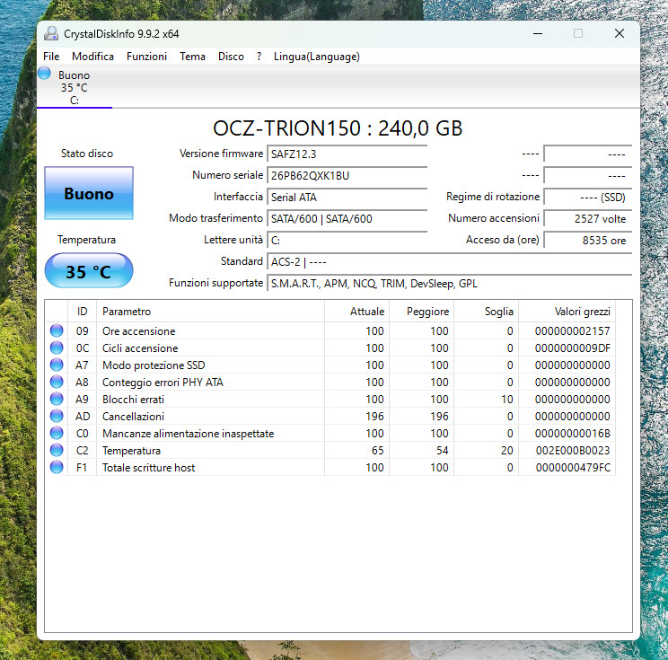This screenshot has height=660, width=668.
Task: Click the ID column header
Action: 83,312
